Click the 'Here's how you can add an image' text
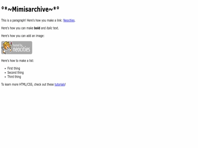The width and height of the screenshot is (198, 148). [23, 36]
